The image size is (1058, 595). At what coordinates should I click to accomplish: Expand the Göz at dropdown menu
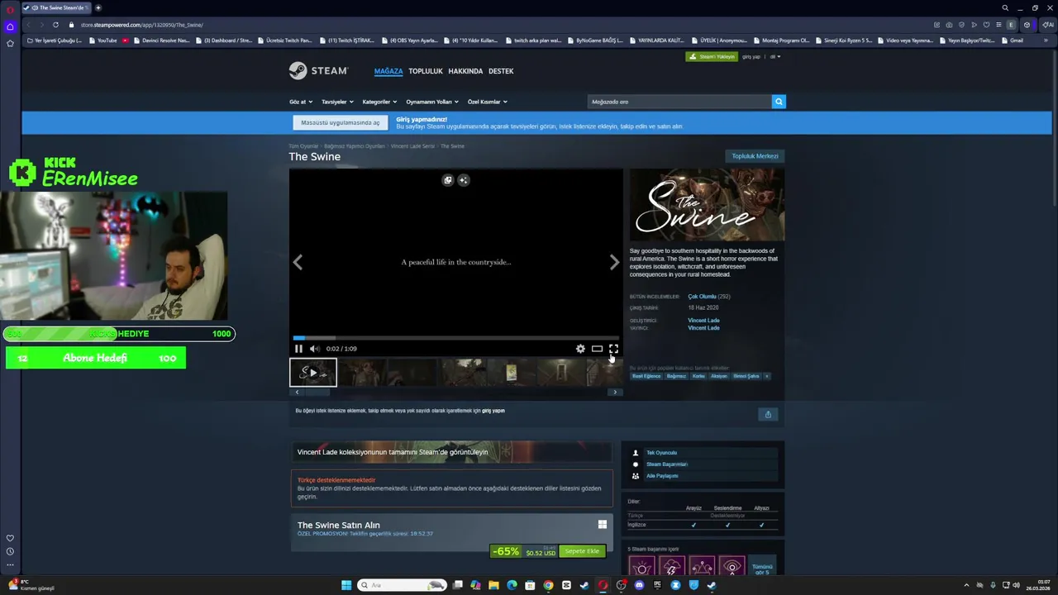click(x=301, y=102)
